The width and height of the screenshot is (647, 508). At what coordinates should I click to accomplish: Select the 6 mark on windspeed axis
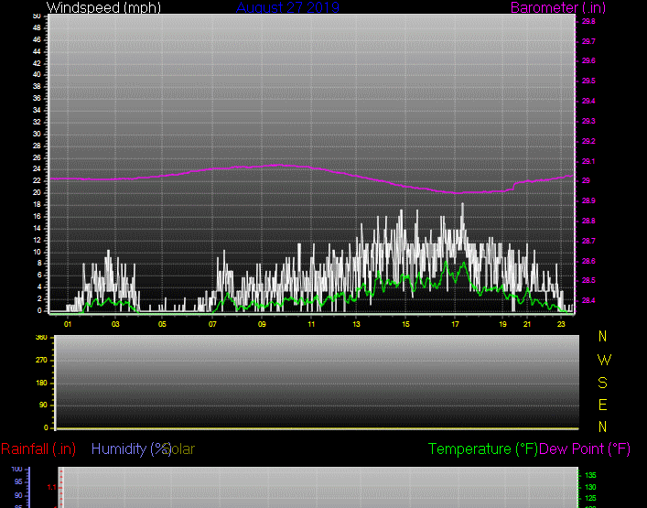click(x=39, y=276)
